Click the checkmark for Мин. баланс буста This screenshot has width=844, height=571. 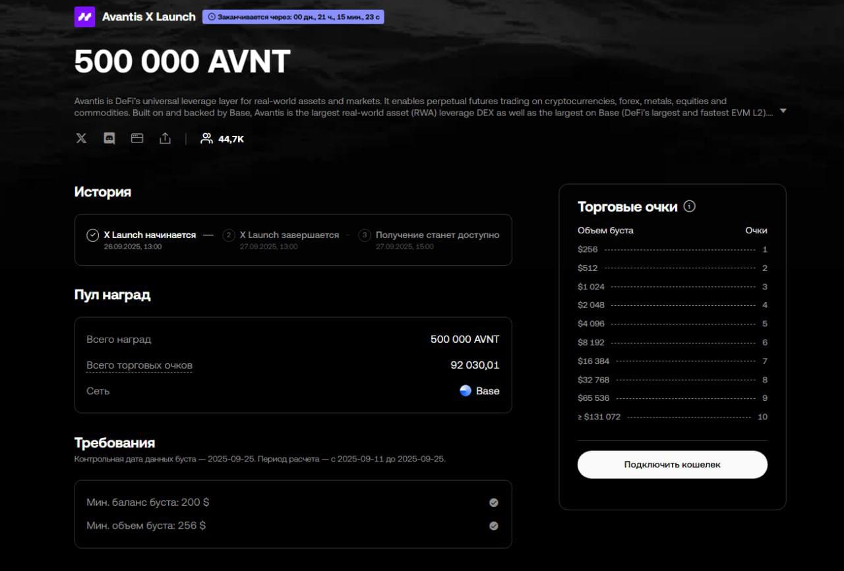point(493,502)
